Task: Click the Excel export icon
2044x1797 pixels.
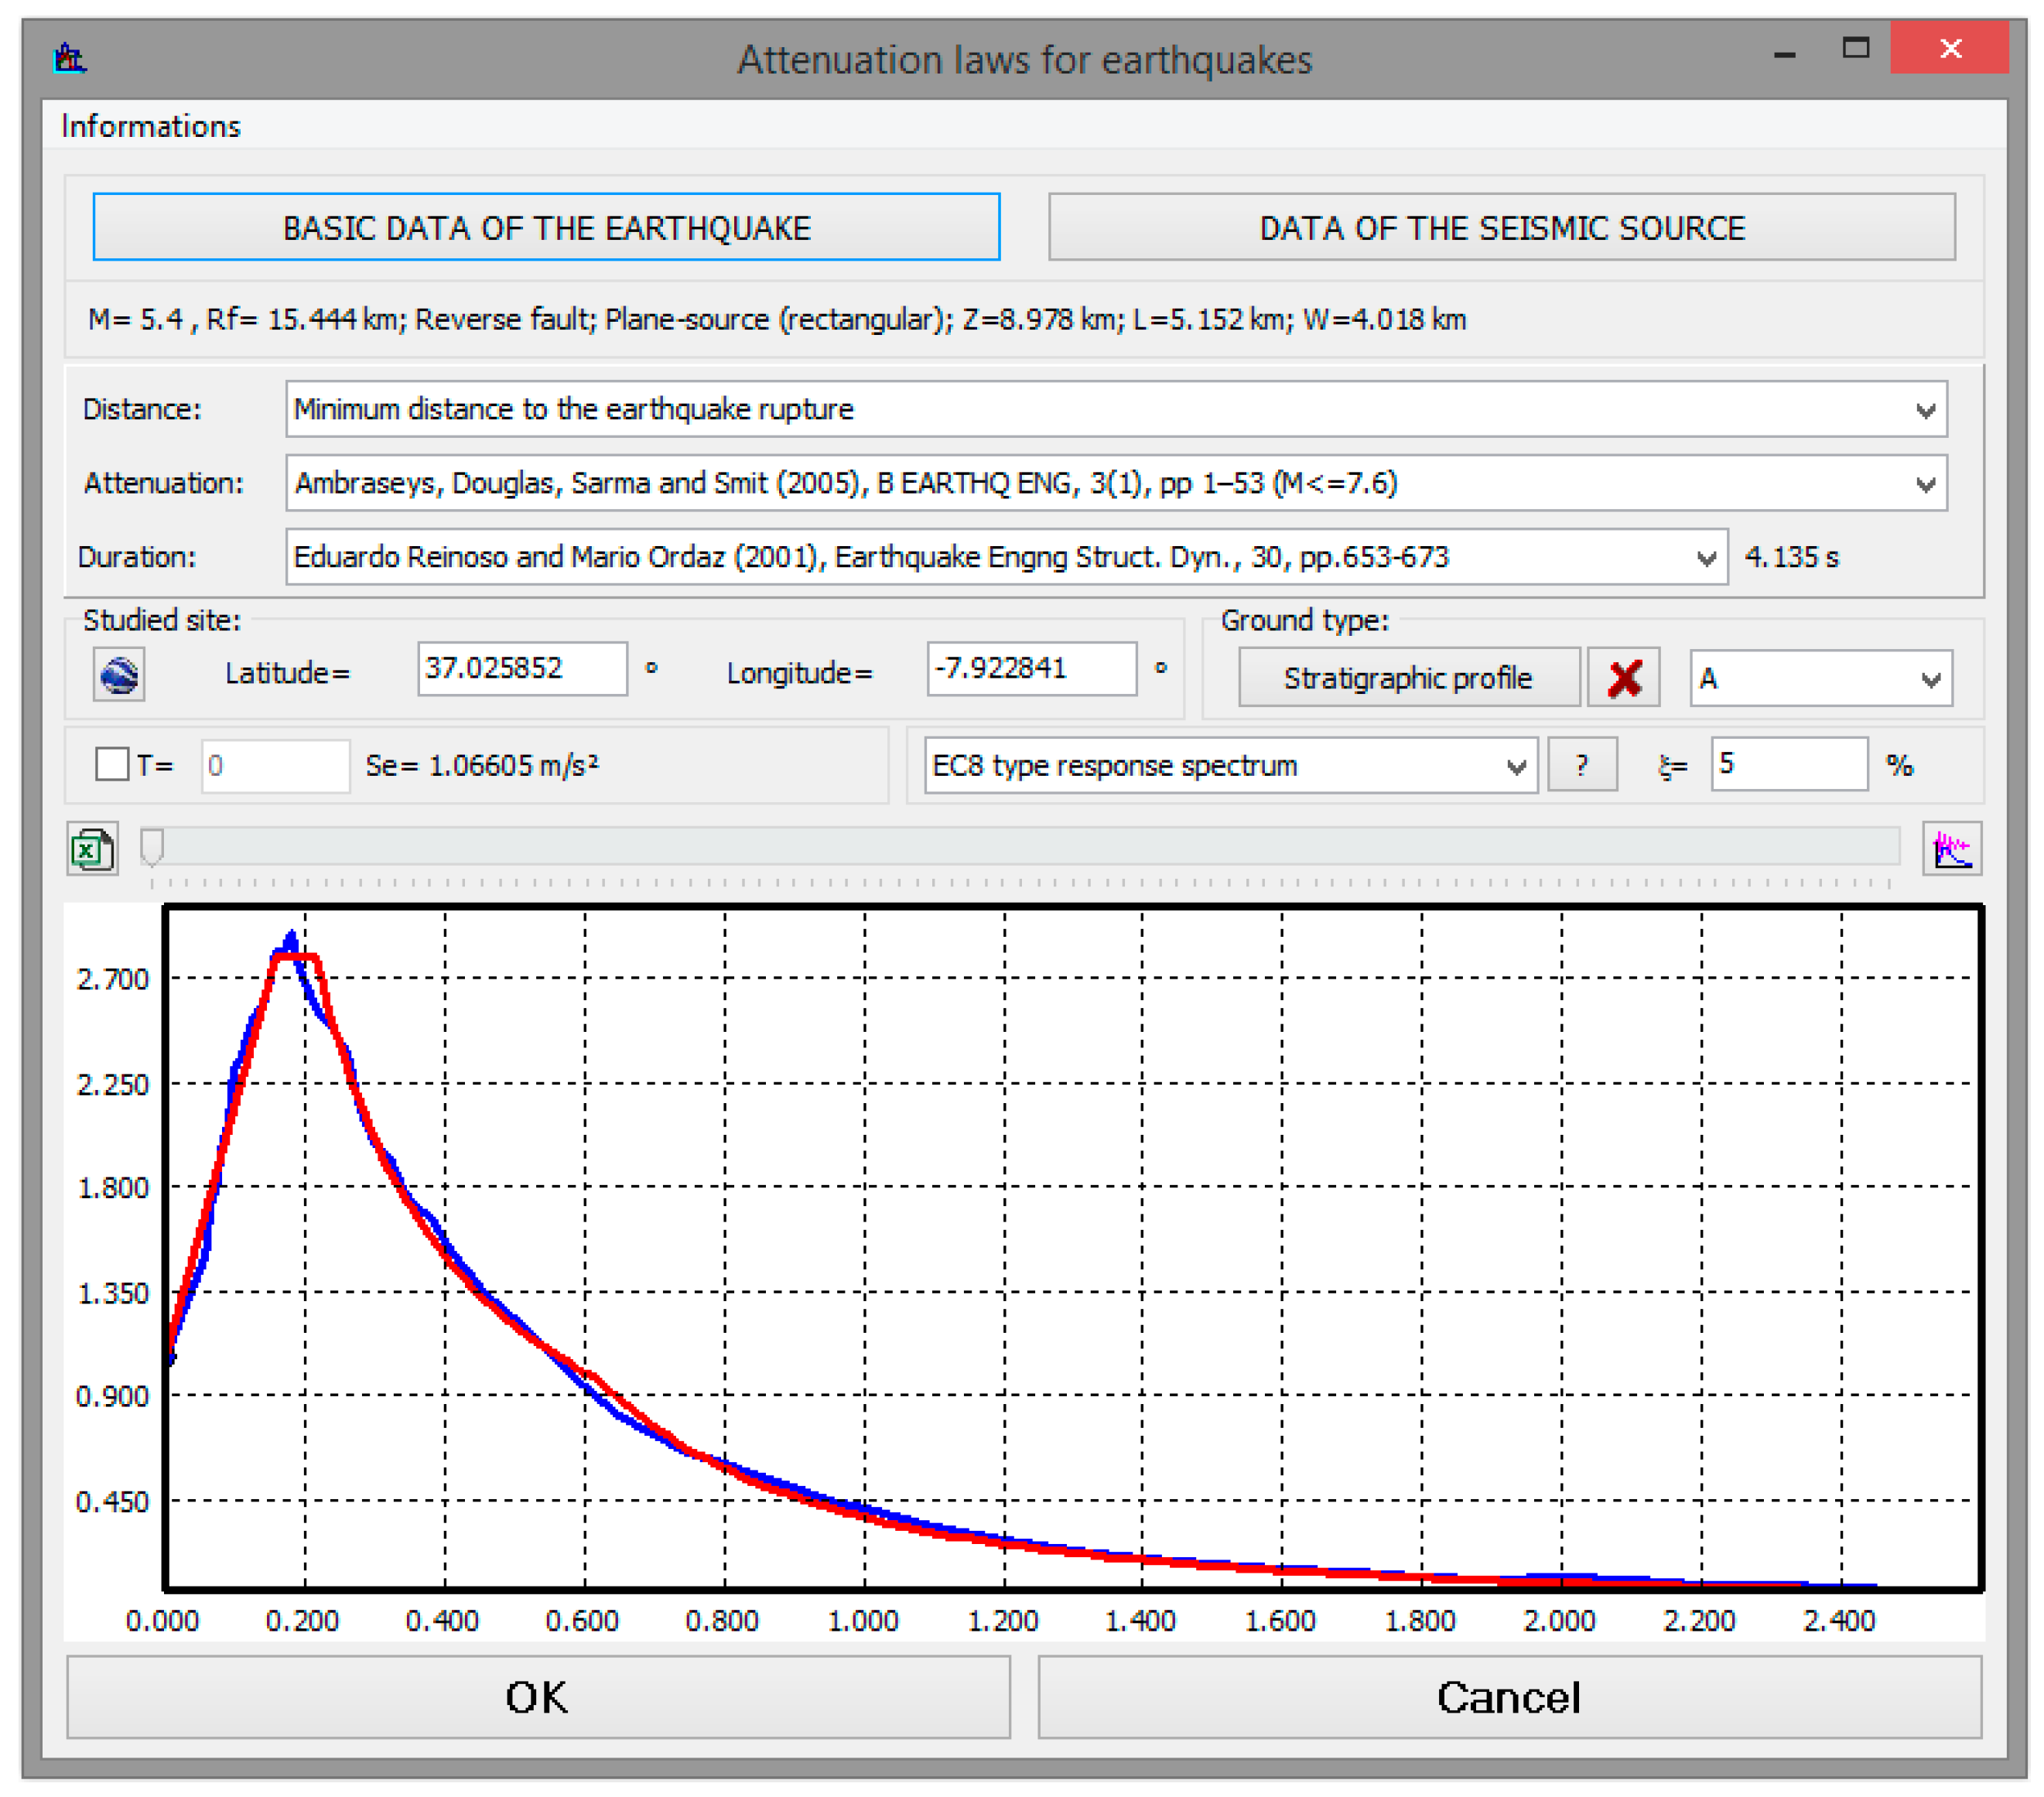Action: click(92, 849)
